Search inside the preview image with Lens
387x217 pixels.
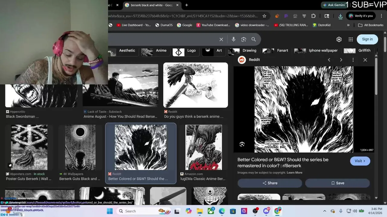pyautogui.click(x=242, y=144)
